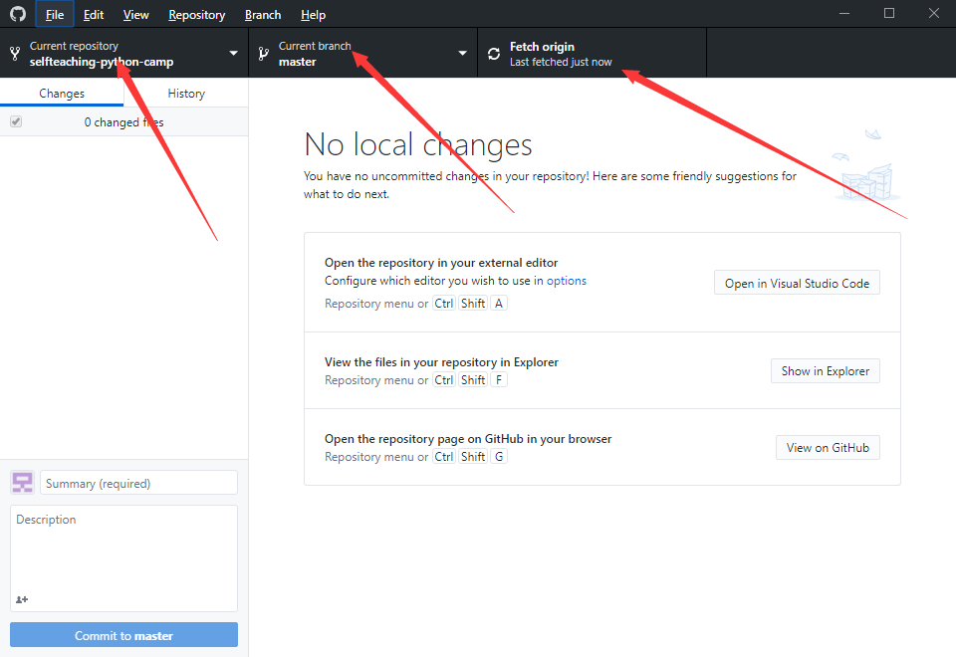Click the add co-authors icon in Description
956x657 pixels.
pos(22,599)
